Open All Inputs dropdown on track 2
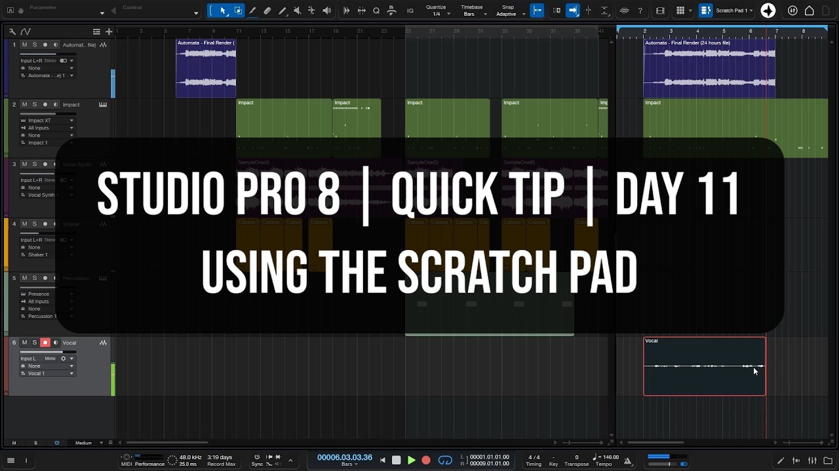 point(47,128)
